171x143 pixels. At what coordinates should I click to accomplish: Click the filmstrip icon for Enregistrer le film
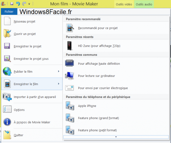(x=7, y=84)
